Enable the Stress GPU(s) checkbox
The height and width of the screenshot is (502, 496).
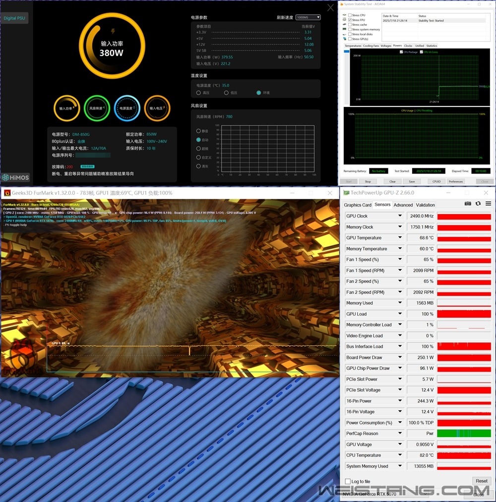click(x=350, y=39)
